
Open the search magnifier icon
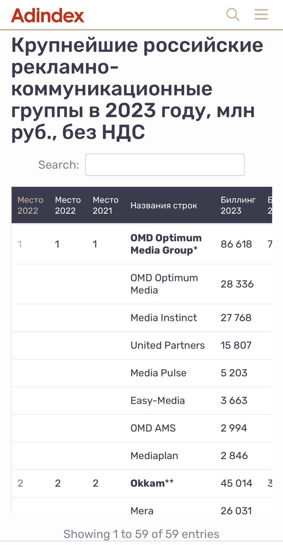(233, 14)
